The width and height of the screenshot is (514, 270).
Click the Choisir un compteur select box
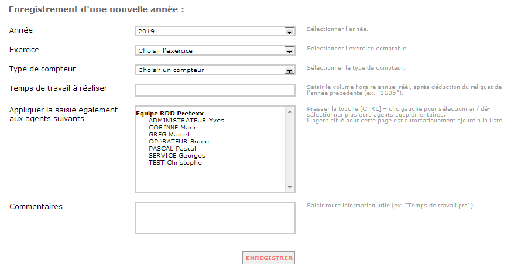click(215, 70)
